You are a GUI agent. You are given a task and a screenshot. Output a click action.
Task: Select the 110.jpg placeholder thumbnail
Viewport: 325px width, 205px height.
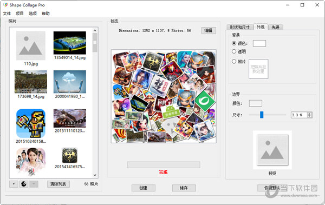click(31, 46)
